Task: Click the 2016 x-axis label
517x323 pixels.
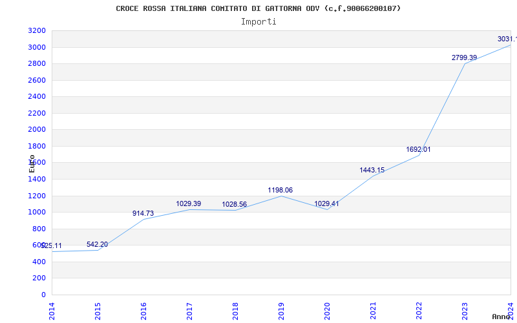Action: 143,311
